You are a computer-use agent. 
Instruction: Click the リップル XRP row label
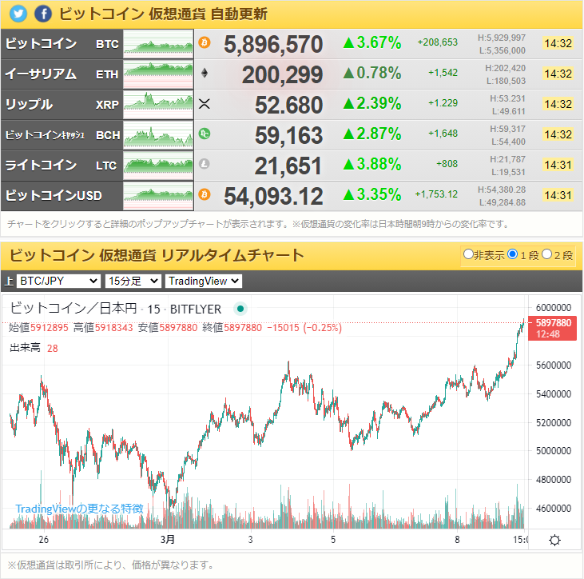pos(62,105)
